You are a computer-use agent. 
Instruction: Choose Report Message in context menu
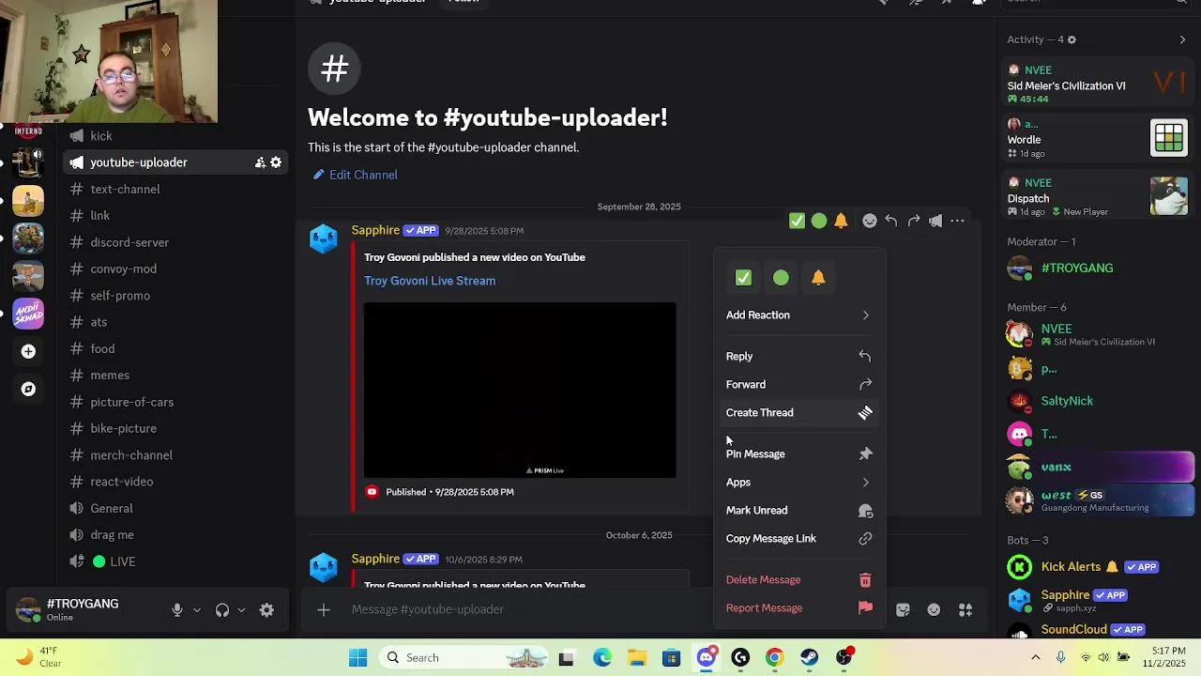tap(798, 608)
